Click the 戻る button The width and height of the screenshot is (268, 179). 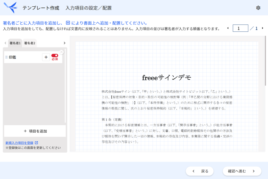(200, 171)
